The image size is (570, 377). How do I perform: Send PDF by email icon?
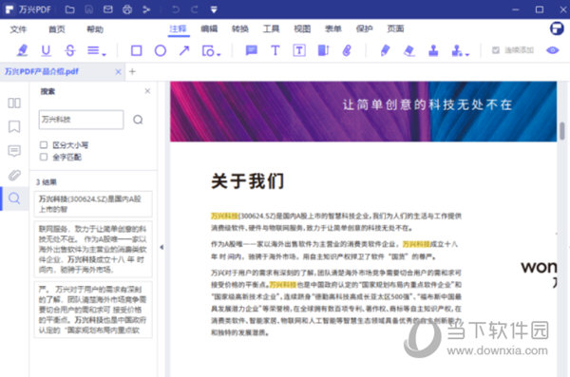point(108,9)
